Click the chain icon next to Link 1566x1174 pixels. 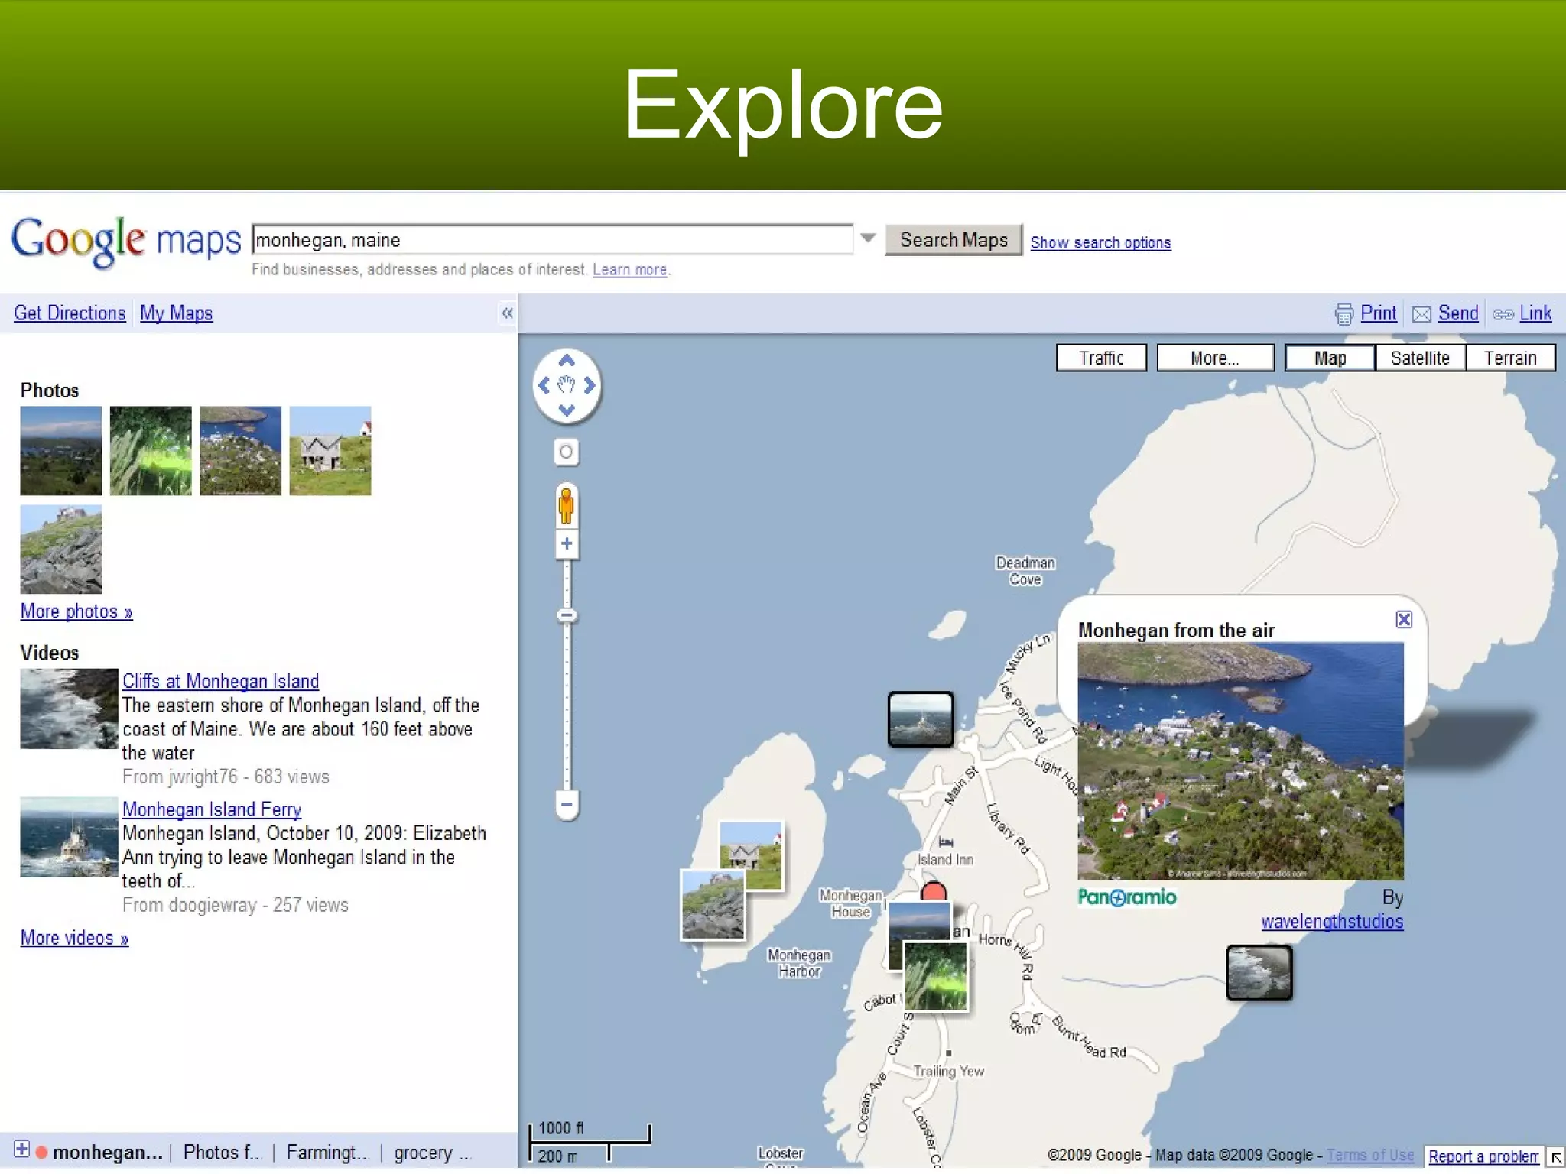pos(1503,314)
